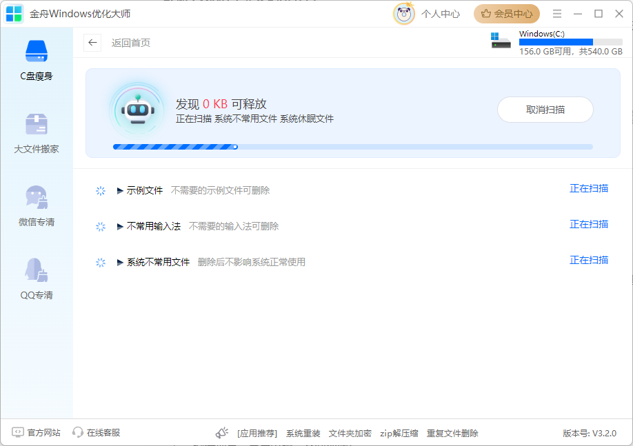Open the 在线客服 link
Image resolution: width=633 pixels, height=446 pixels.
(x=103, y=433)
